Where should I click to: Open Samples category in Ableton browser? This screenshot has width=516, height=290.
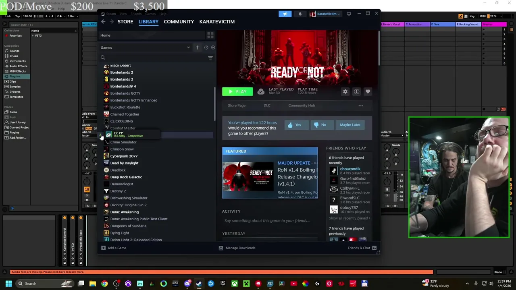tap(15, 87)
